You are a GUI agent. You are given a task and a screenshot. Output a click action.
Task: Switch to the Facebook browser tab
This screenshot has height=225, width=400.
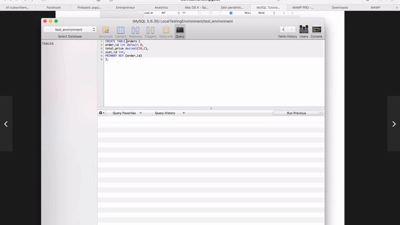[x=54, y=7]
